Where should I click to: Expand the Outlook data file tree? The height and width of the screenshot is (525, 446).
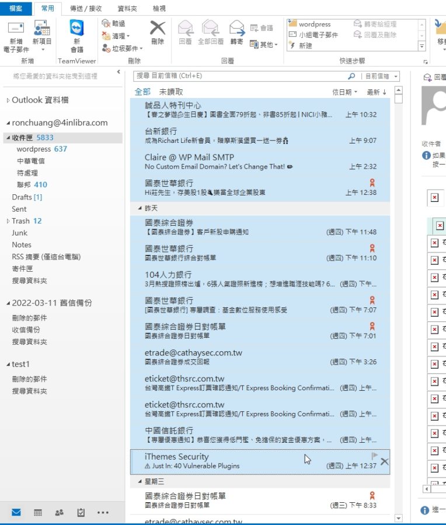point(8,100)
